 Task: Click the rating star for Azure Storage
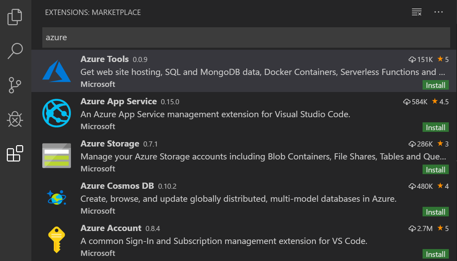click(x=440, y=143)
